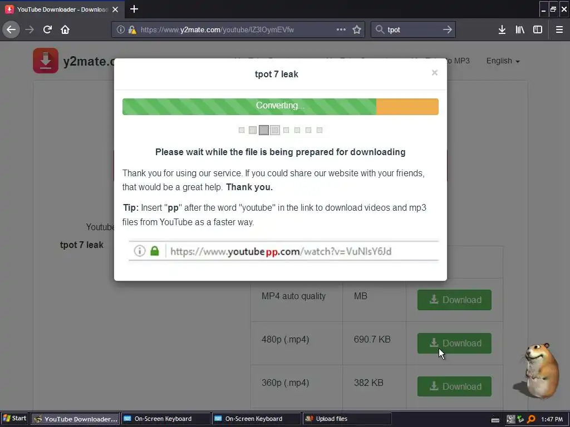Viewport: 570px width, 427px height.
Task: Bookmark this page with the star
Action: click(x=357, y=29)
